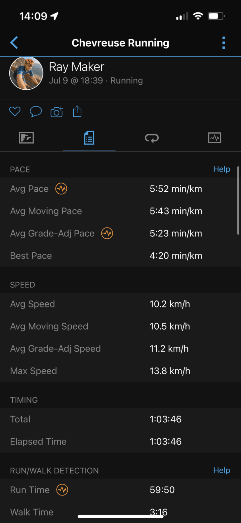The height and width of the screenshot is (523, 241).
Task: Tap orange chart icon beside Run Time
Action: [62, 490]
